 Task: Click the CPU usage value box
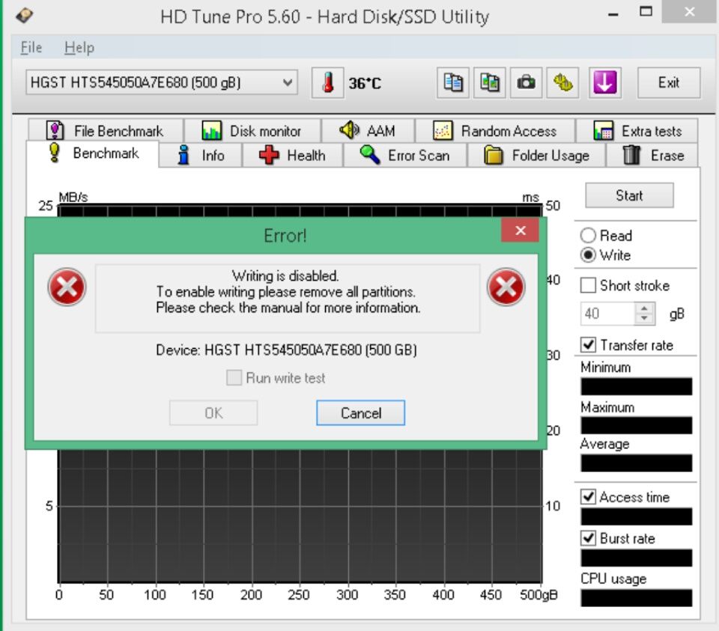pos(637,598)
